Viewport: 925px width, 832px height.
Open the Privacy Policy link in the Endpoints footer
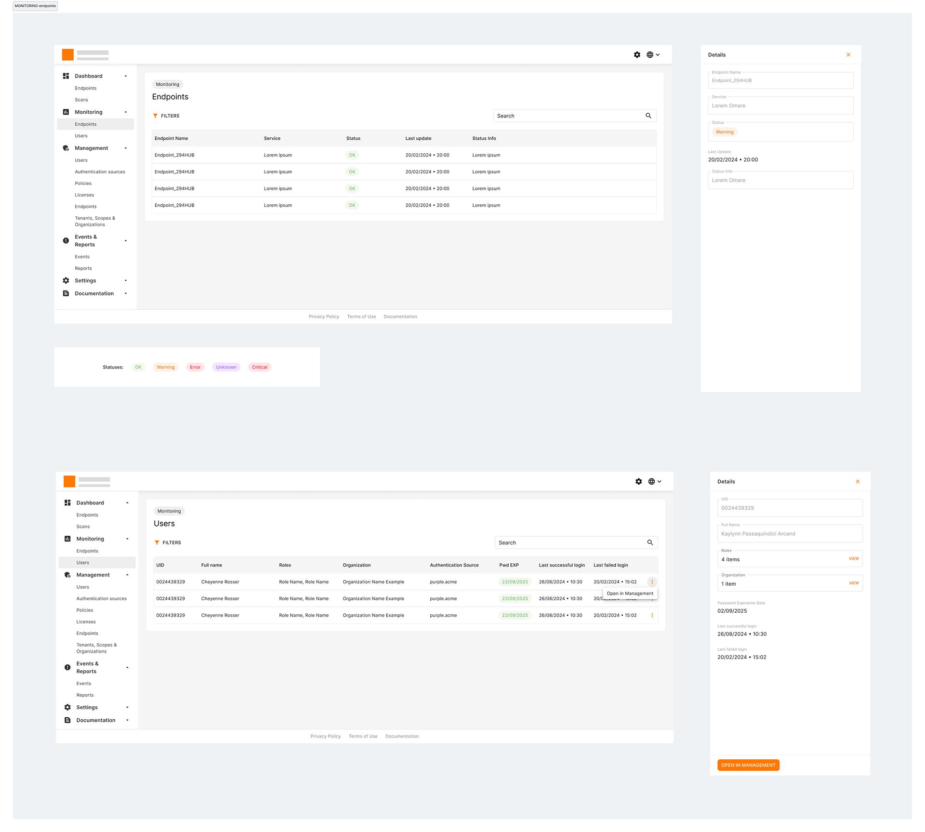pos(324,317)
